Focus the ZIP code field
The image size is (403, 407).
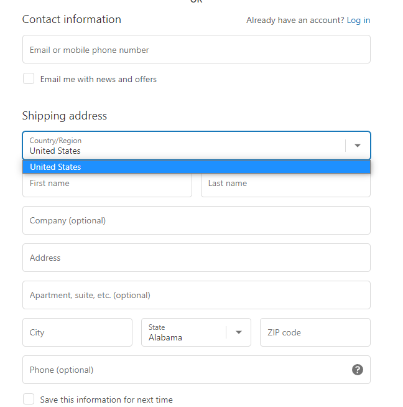tap(315, 332)
